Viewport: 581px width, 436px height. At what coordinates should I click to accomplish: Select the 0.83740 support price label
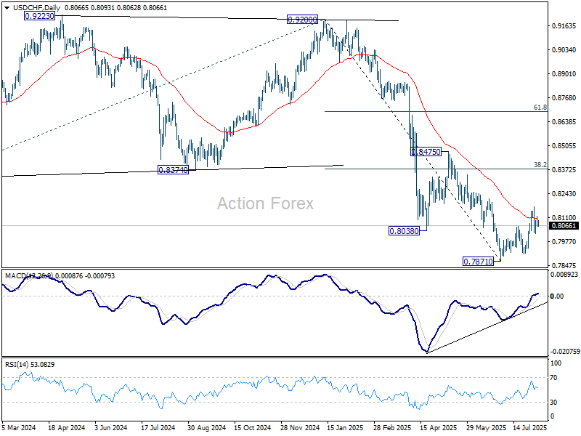tap(173, 169)
